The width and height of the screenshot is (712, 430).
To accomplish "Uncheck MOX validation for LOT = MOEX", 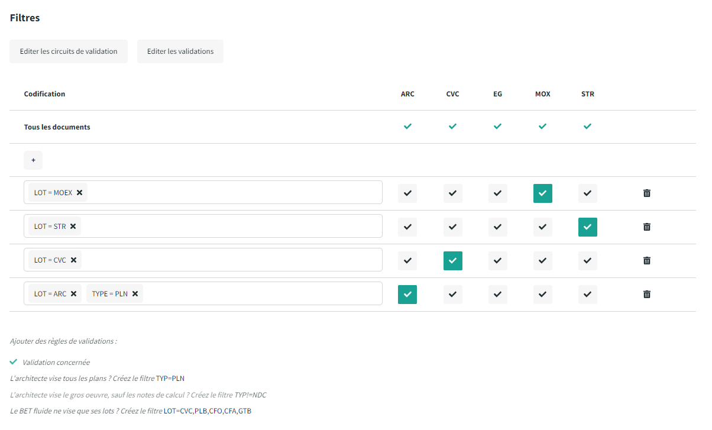I will [x=542, y=193].
